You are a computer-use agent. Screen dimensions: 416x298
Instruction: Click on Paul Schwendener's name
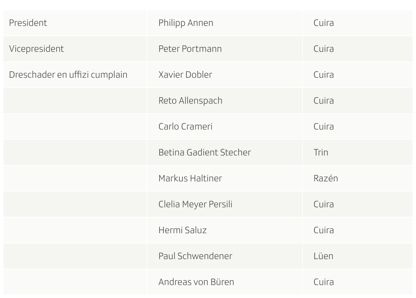[195, 256]
